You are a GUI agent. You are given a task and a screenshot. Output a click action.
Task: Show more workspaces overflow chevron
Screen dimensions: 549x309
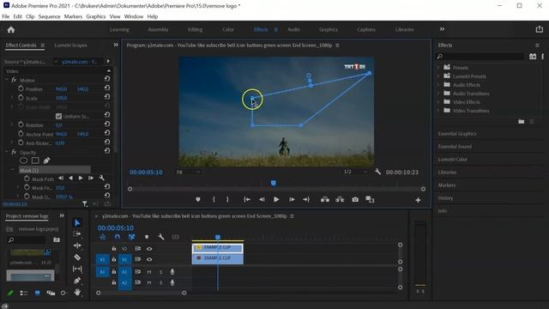(442, 29)
